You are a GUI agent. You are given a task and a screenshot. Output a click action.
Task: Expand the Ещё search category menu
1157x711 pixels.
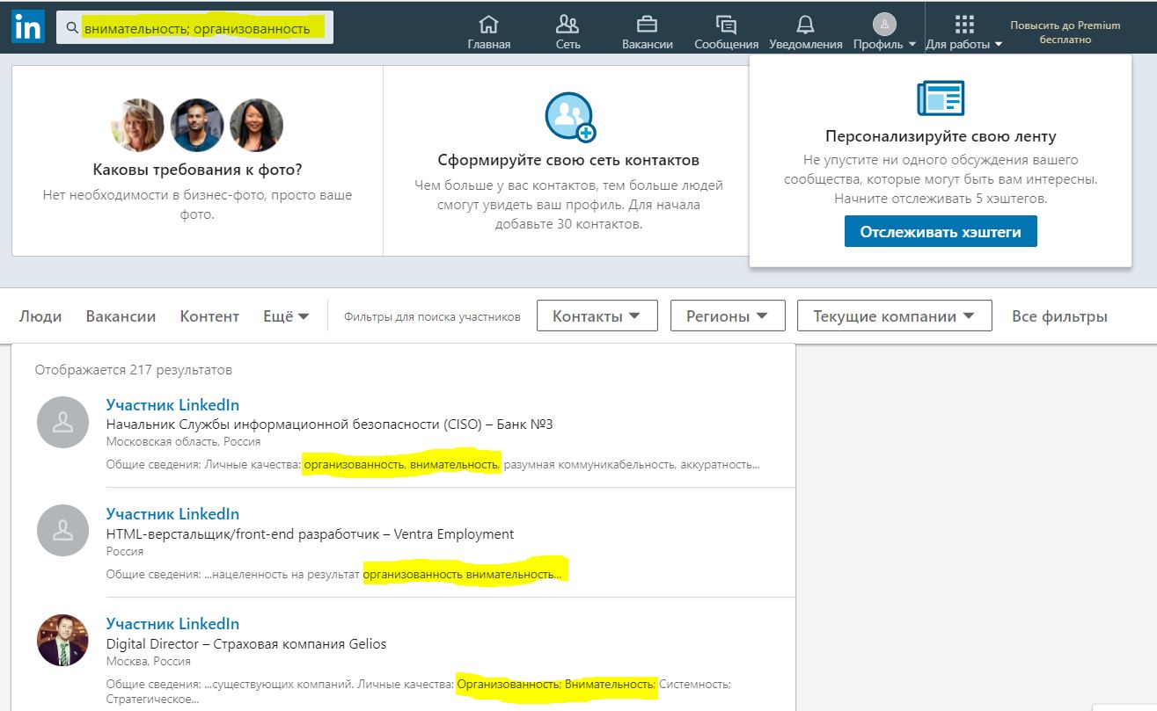pos(286,316)
